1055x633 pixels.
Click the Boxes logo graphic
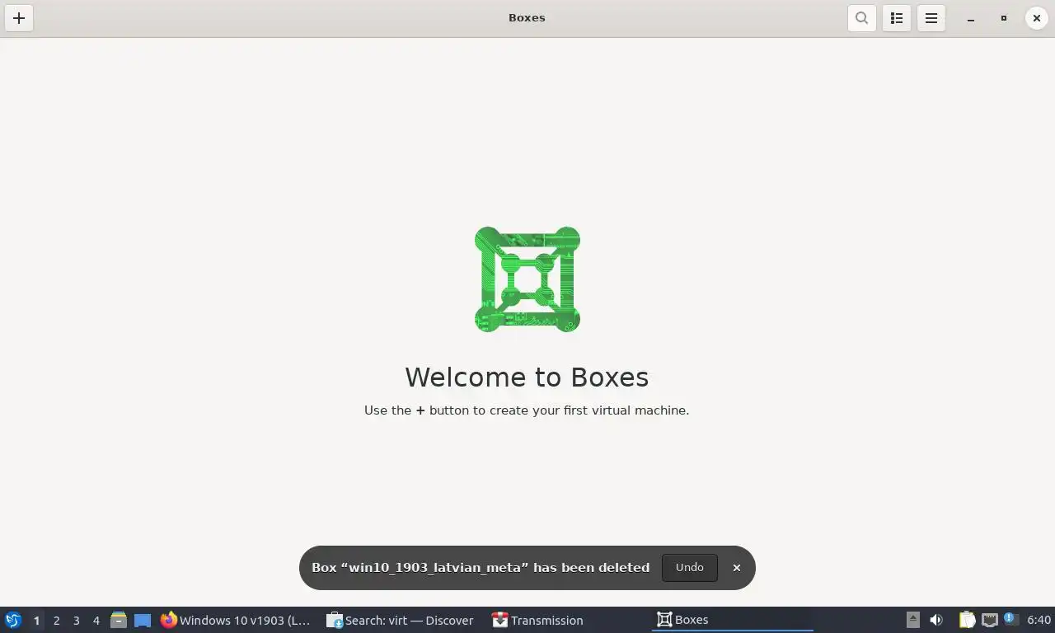[x=527, y=279]
